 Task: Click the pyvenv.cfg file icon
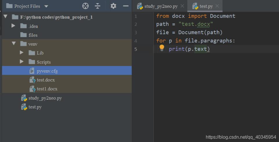click(32, 71)
